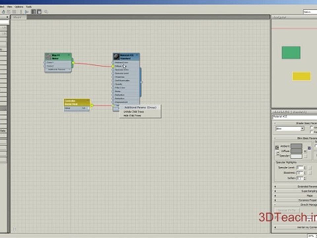Screen dimensions: 317x238
Task: Click the Refraction input socket
Action: click(x=113, y=99)
